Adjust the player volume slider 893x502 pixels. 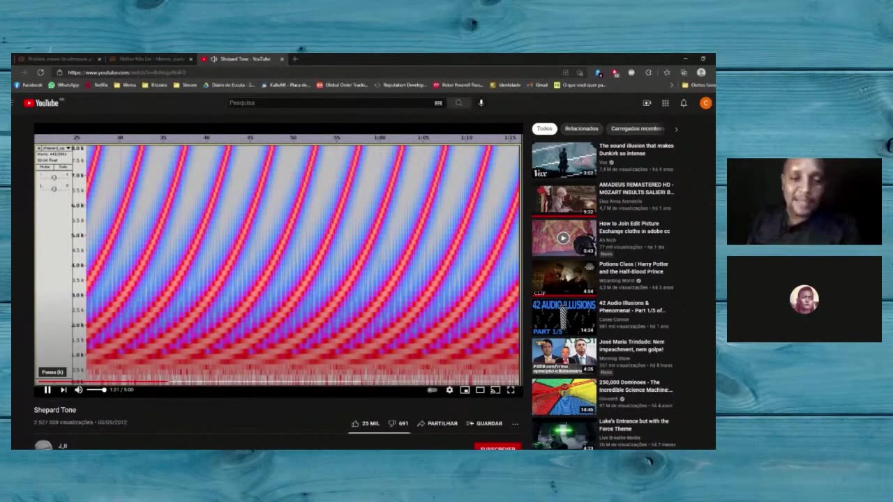coord(96,390)
